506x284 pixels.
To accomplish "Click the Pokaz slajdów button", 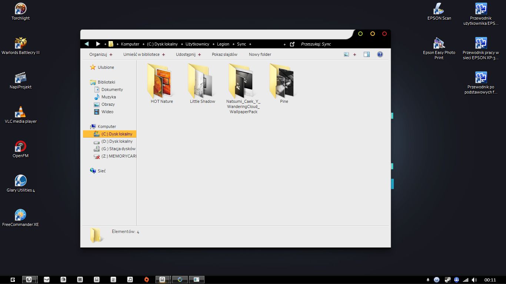I will click(x=224, y=54).
